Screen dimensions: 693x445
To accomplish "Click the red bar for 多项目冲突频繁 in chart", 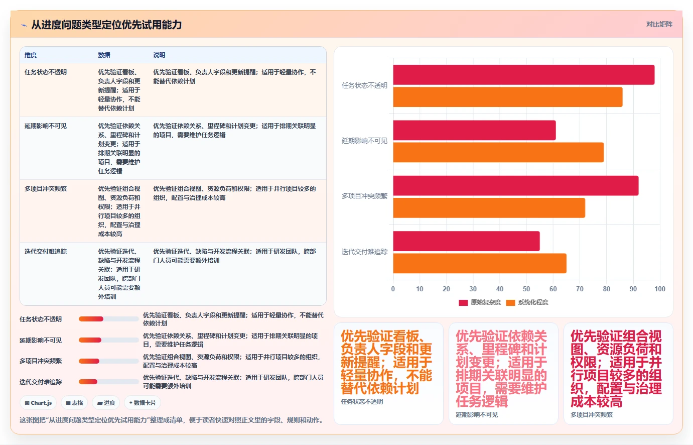I will [516, 185].
